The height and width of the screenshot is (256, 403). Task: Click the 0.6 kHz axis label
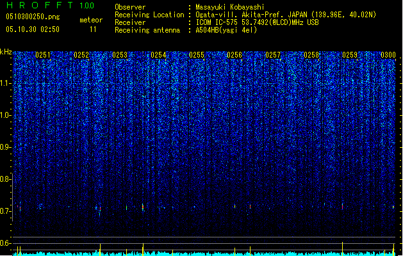[5, 243]
